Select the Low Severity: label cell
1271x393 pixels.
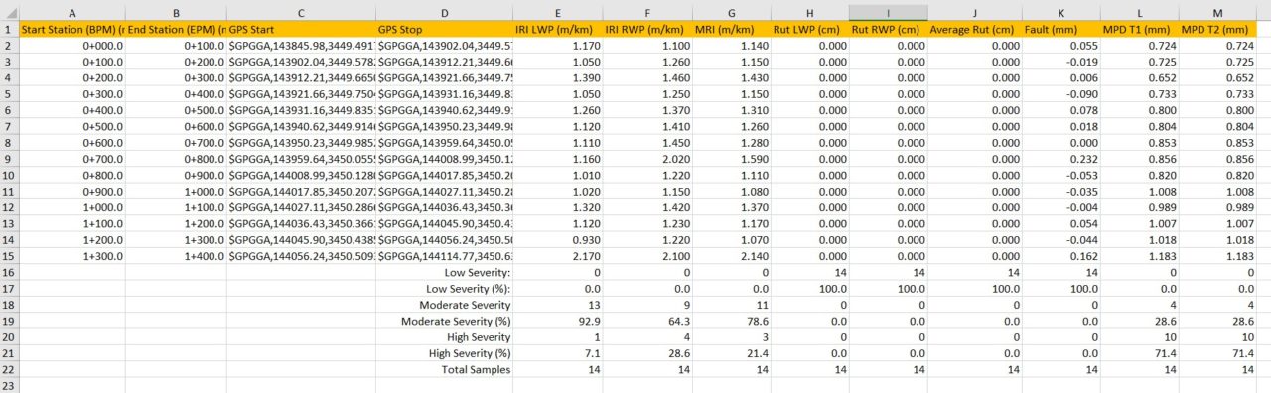445,272
